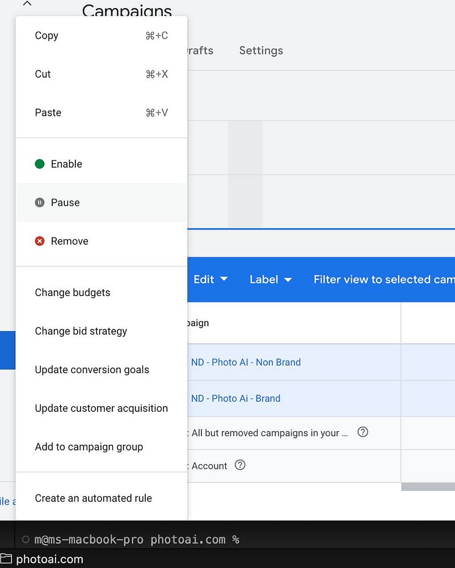Image resolution: width=455 pixels, height=568 pixels.
Task: Open ND - Photo AI - Non Brand campaign
Action: point(246,362)
